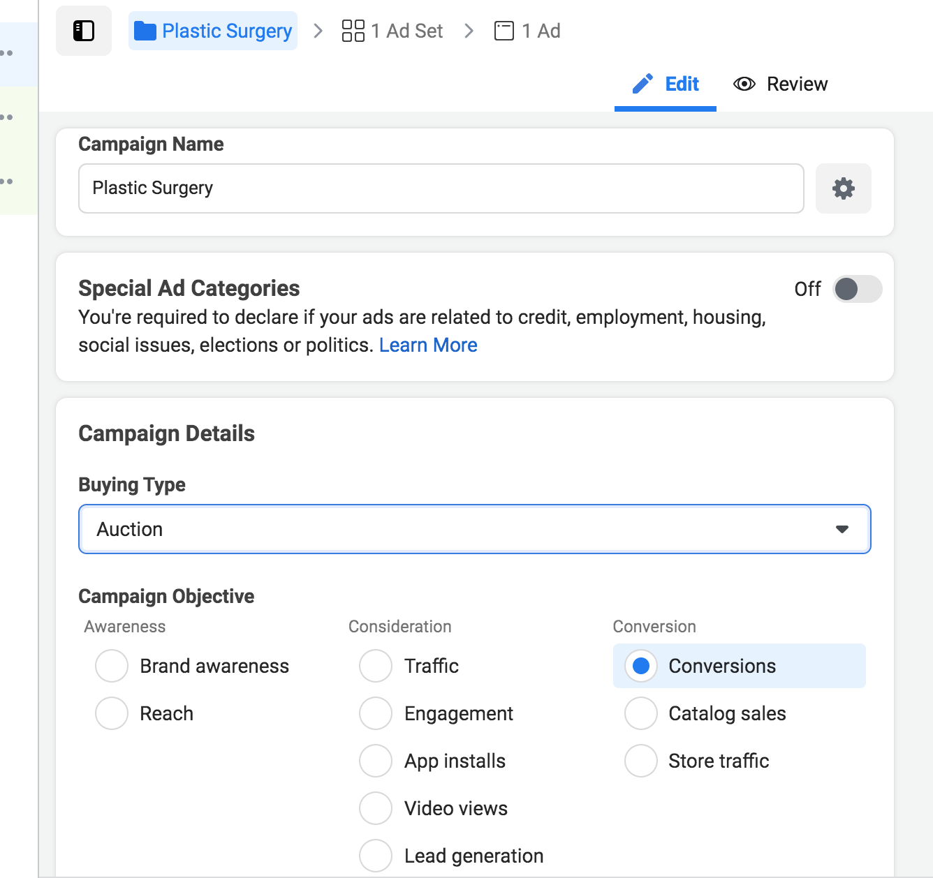The height and width of the screenshot is (878, 933).
Task: Open the 1 Ad Set grid icon
Action: coord(353,30)
